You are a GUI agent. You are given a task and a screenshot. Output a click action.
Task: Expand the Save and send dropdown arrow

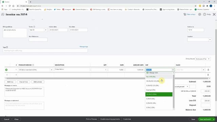click(x=214, y=119)
